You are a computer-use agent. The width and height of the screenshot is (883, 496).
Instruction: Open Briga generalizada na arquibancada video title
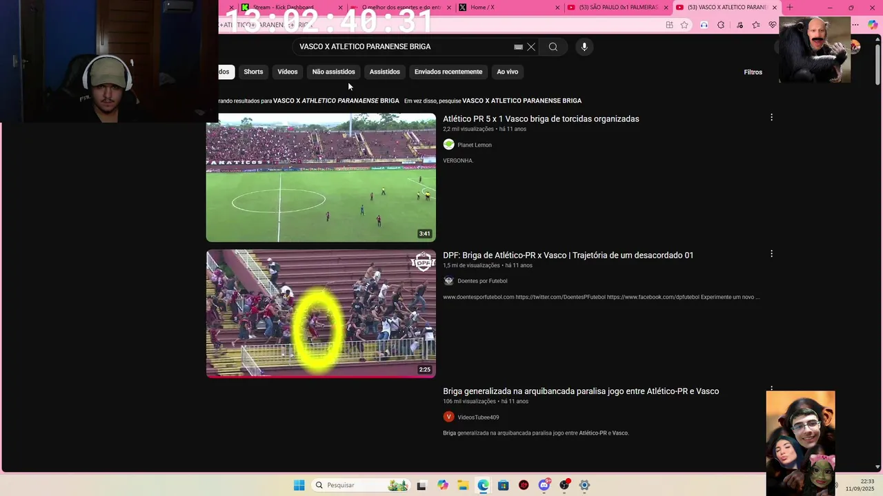coord(581,391)
